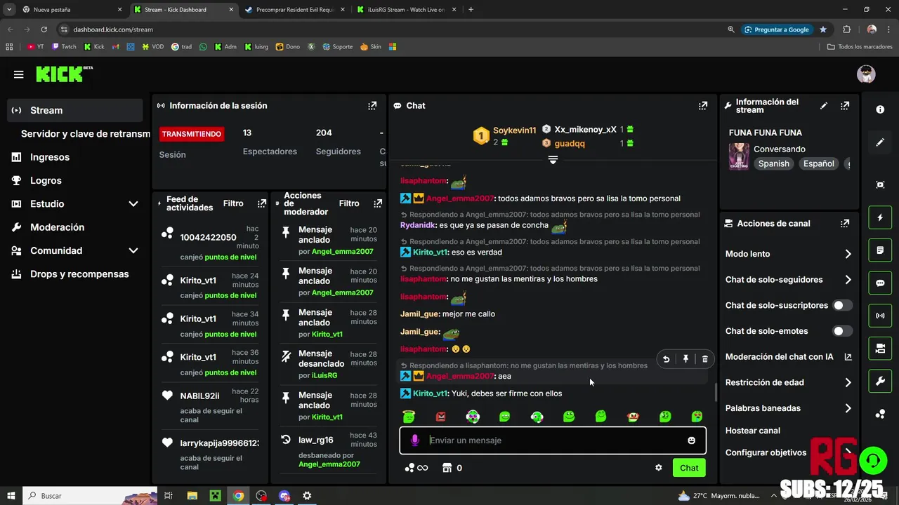Image resolution: width=899 pixels, height=505 pixels.
Task: Open chat settings gear icon
Action: 658,468
